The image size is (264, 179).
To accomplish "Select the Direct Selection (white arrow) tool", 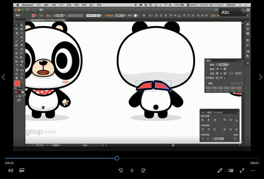I will coord(22,25).
